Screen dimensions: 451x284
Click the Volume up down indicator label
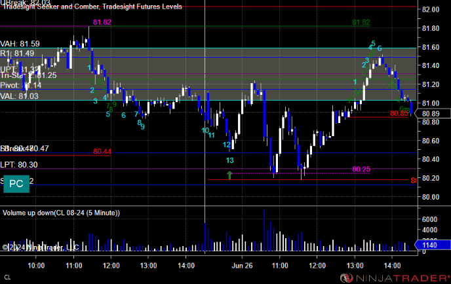pos(61,213)
